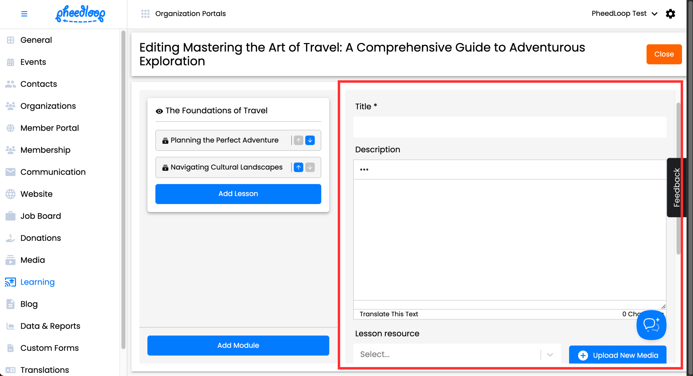Viewport: 693px width, 376px height.
Task: Open the settings gear icon
Action: (x=670, y=14)
